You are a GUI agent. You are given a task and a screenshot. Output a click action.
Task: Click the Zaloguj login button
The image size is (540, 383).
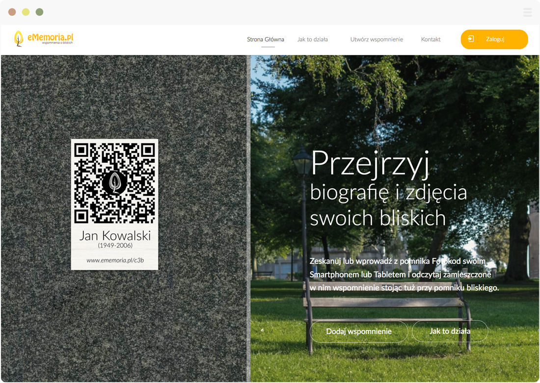pyautogui.click(x=494, y=39)
